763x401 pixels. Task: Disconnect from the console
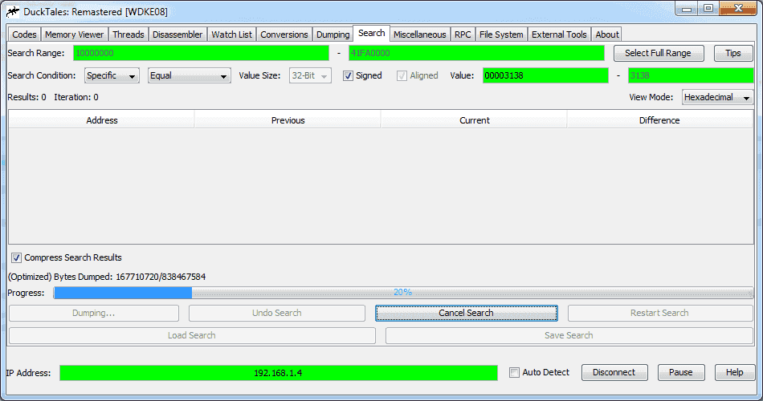point(614,372)
